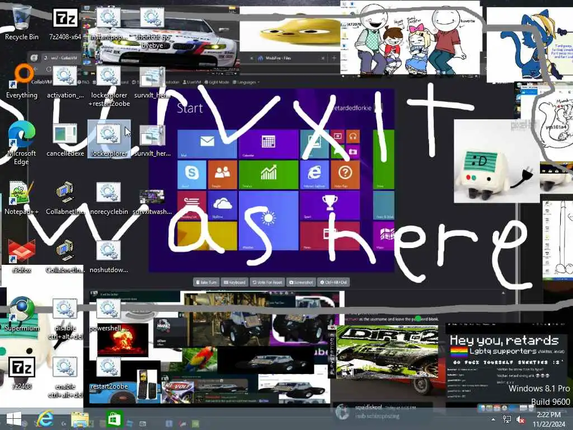Viewport: 573px width, 430px height.
Task: Open the Notepad++ desktop shortcut
Action: click(22, 198)
